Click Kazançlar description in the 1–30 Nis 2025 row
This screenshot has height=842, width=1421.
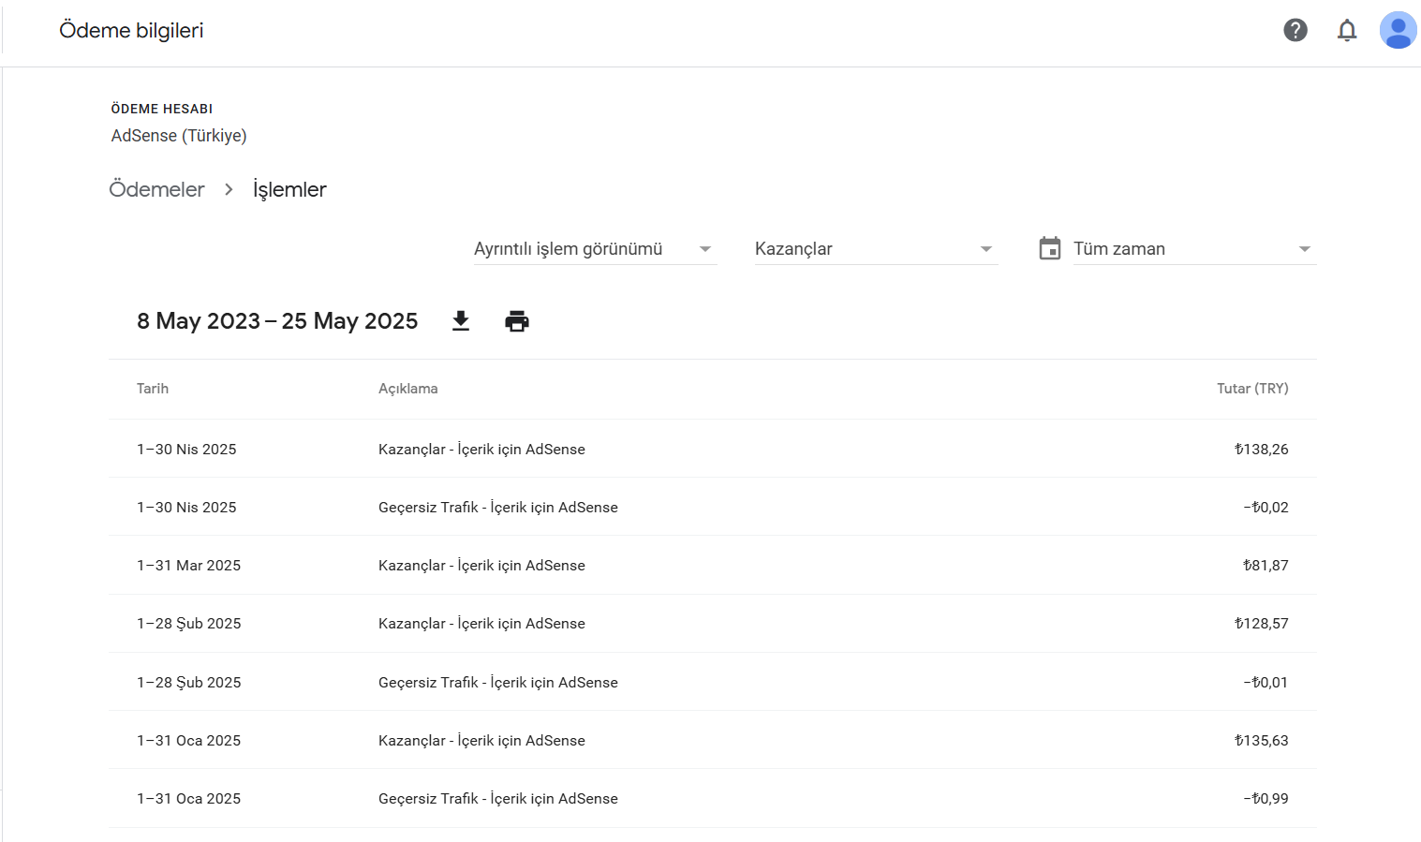tap(481, 450)
